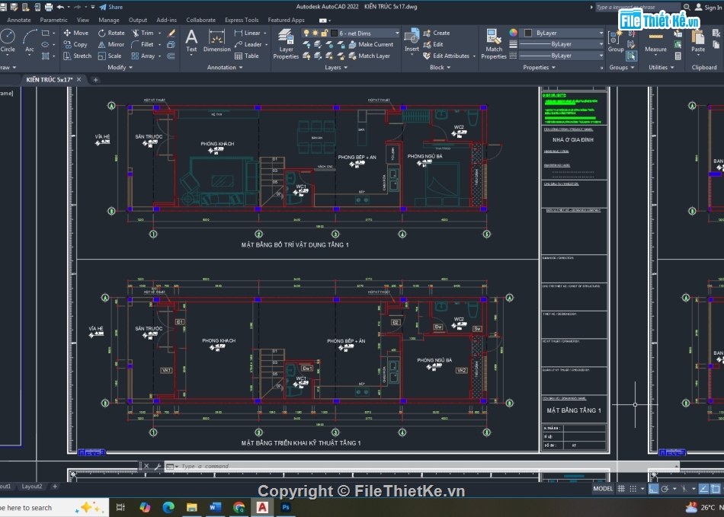This screenshot has width=724, height=517.
Task: Toggle grid display in status bar
Action: tap(622, 489)
